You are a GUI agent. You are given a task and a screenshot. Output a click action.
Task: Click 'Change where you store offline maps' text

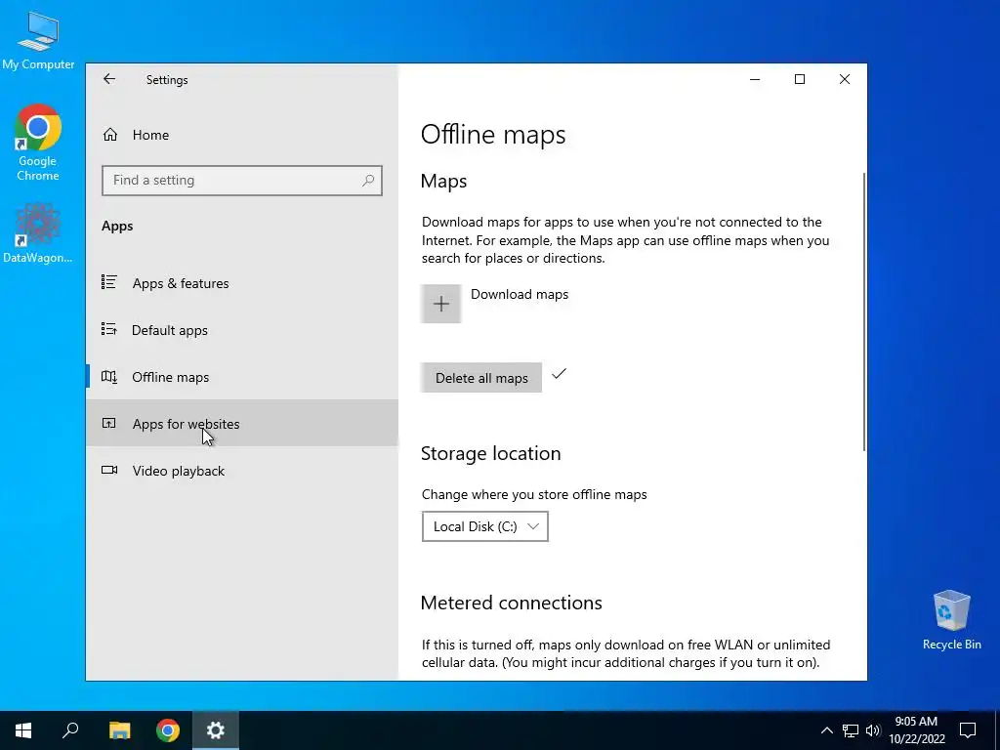pyautogui.click(x=534, y=494)
